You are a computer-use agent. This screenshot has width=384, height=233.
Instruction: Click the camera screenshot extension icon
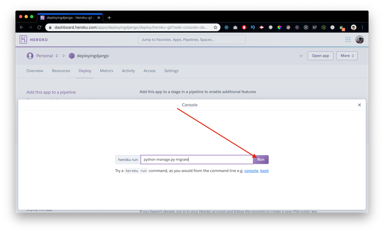click(x=235, y=27)
